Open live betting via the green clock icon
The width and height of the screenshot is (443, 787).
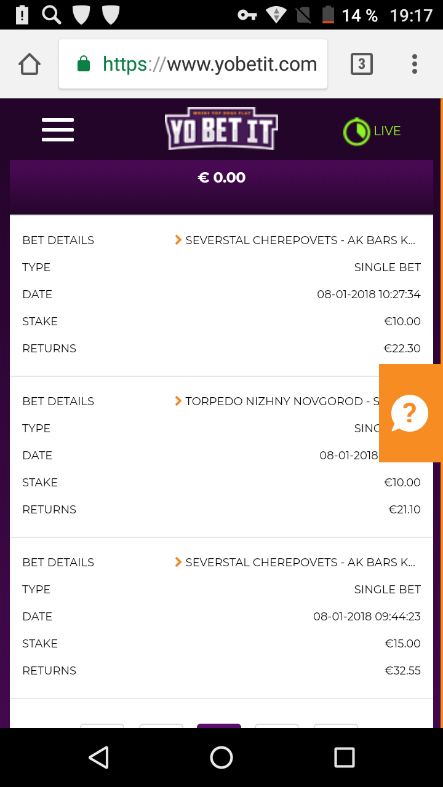tap(355, 132)
